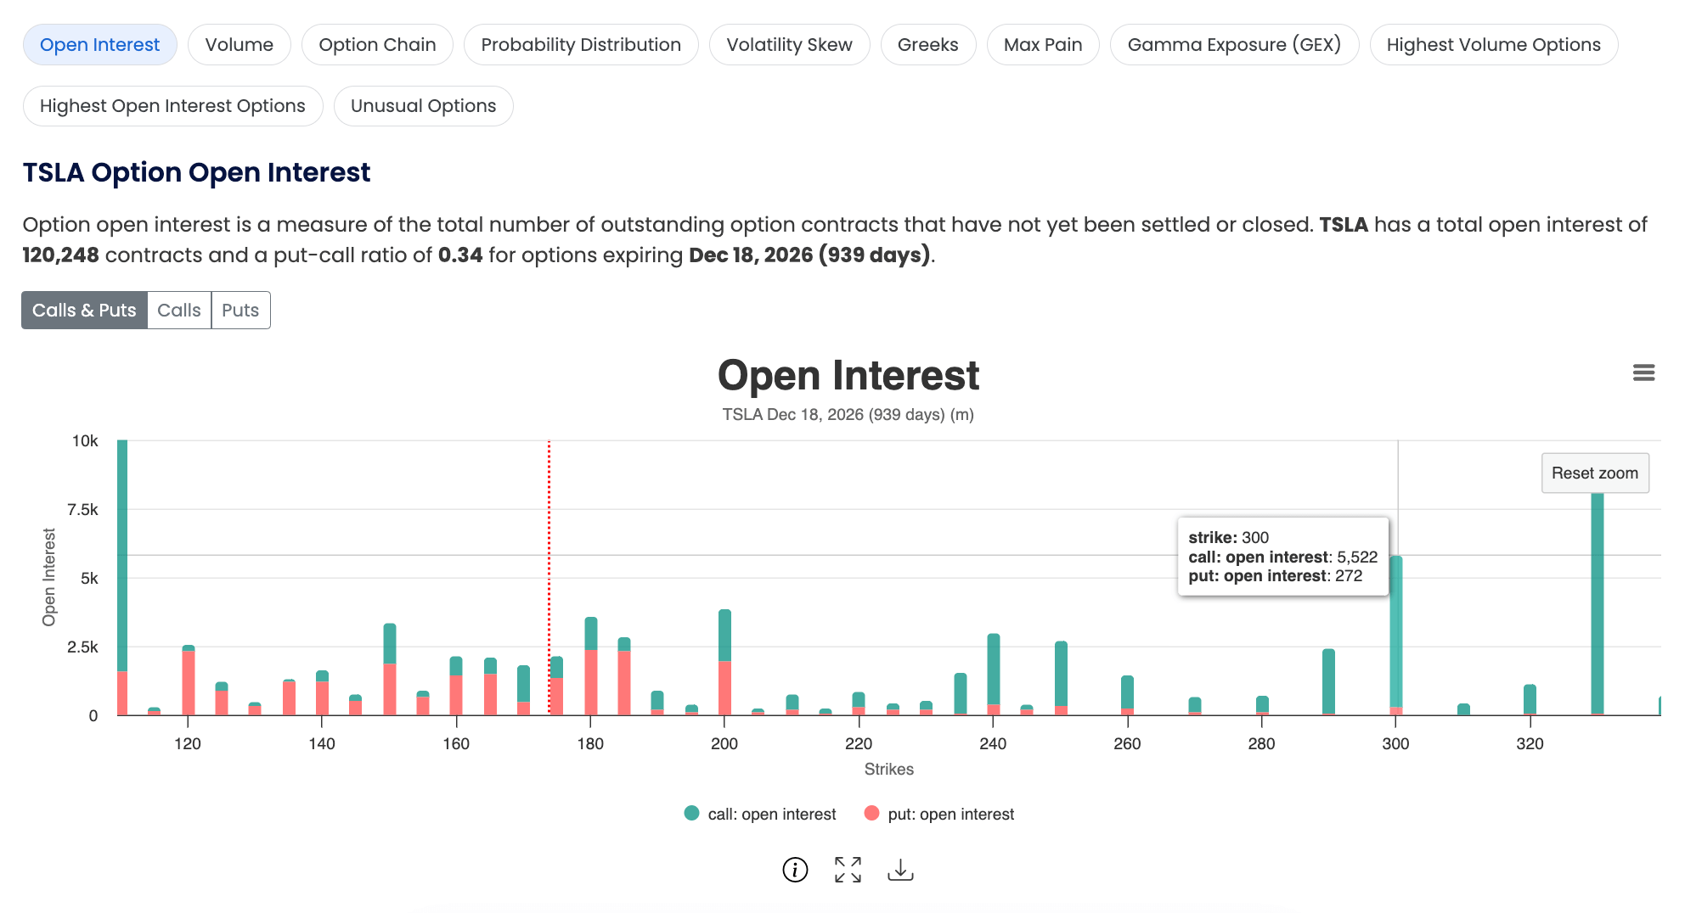Click the subtitle 'TSLA Dec 18, 2026 (939 days) (m)'
Image resolution: width=1685 pixels, height=913 pixels.
[848, 415]
